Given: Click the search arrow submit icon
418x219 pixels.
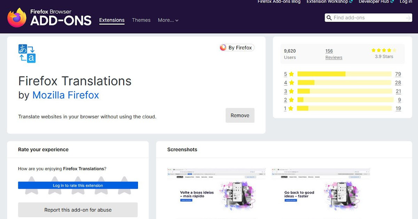Looking at the screenshot, I should (x=408, y=18).
